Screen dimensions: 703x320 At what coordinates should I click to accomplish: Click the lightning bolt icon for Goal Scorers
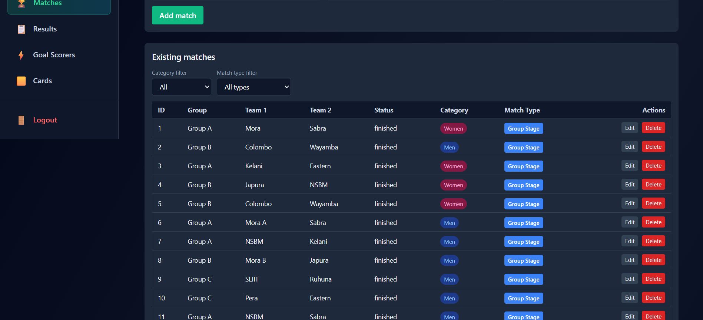pyautogui.click(x=21, y=55)
